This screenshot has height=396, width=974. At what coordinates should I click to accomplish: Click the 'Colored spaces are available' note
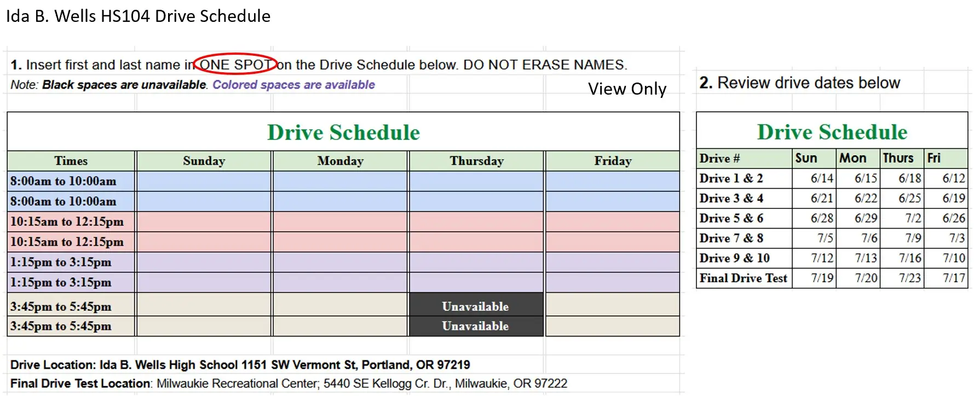click(293, 85)
